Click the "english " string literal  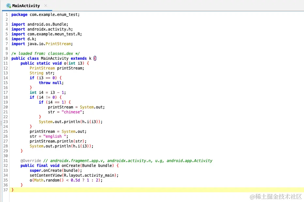tap(55, 136)
